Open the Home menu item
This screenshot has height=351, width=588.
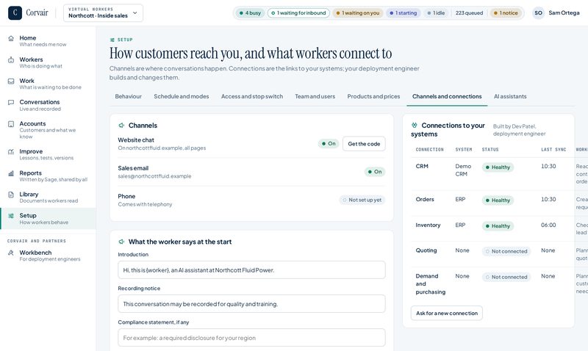click(x=48, y=41)
